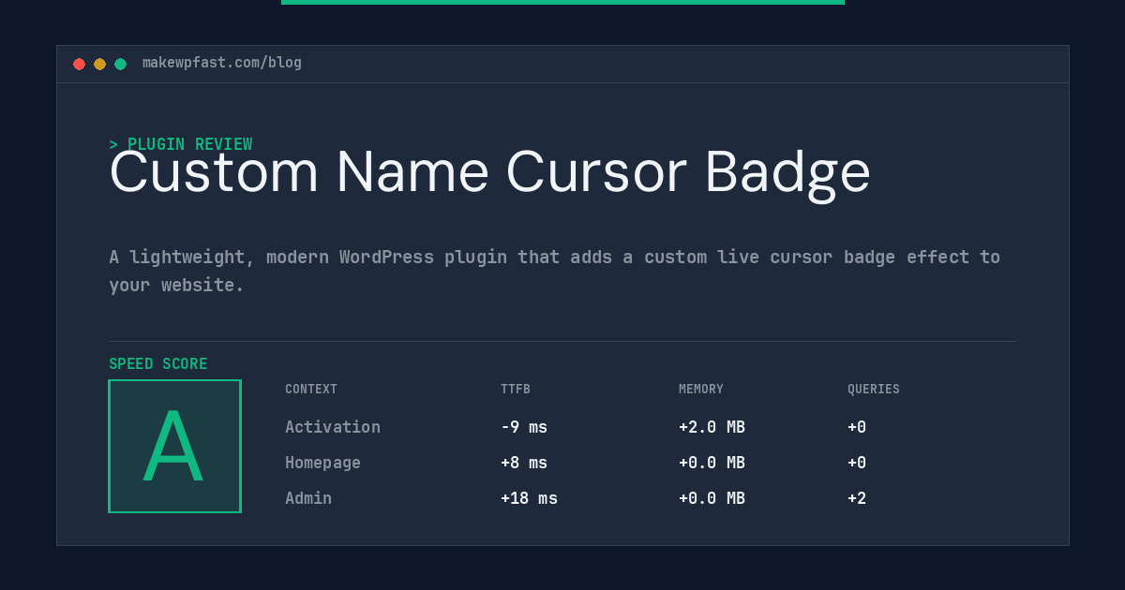Click the '-9 ms' Activation TTFB value
Image resolution: width=1125 pixels, height=590 pixels.
click(x=524, y=427)
